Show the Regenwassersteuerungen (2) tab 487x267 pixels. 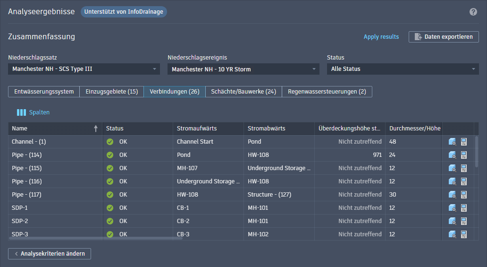pos(327,92)
